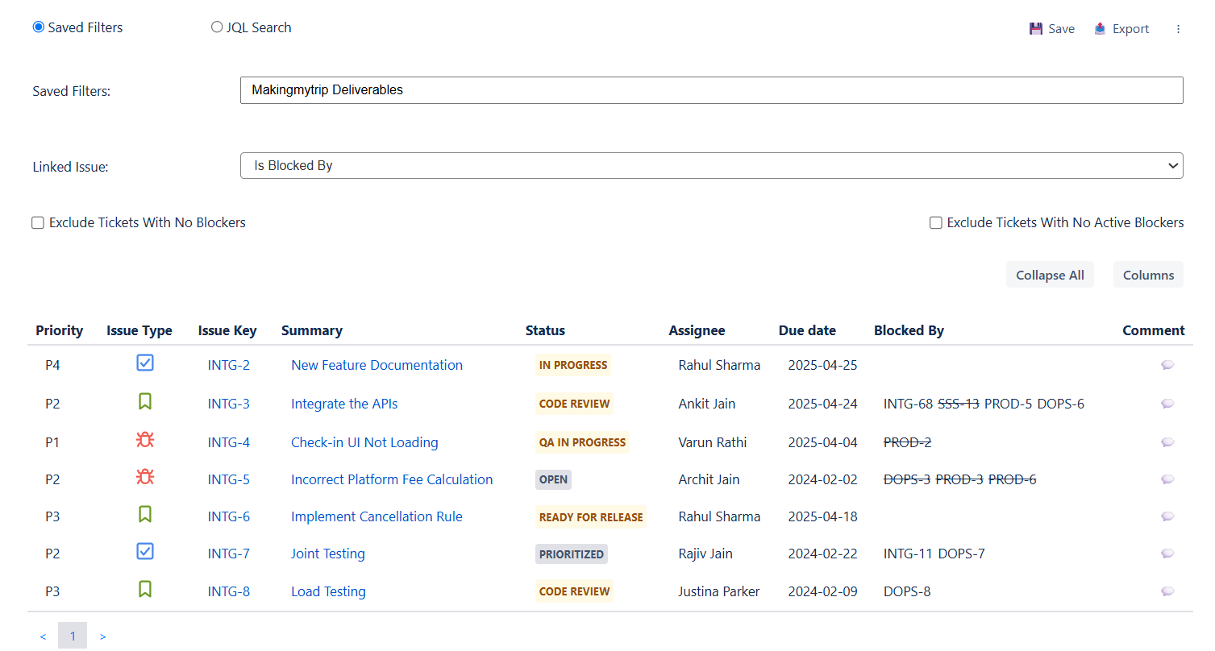Screen dimensions: 1215x651
Task: Open comment icon for Load Testing row
Action: point(1167,591)
